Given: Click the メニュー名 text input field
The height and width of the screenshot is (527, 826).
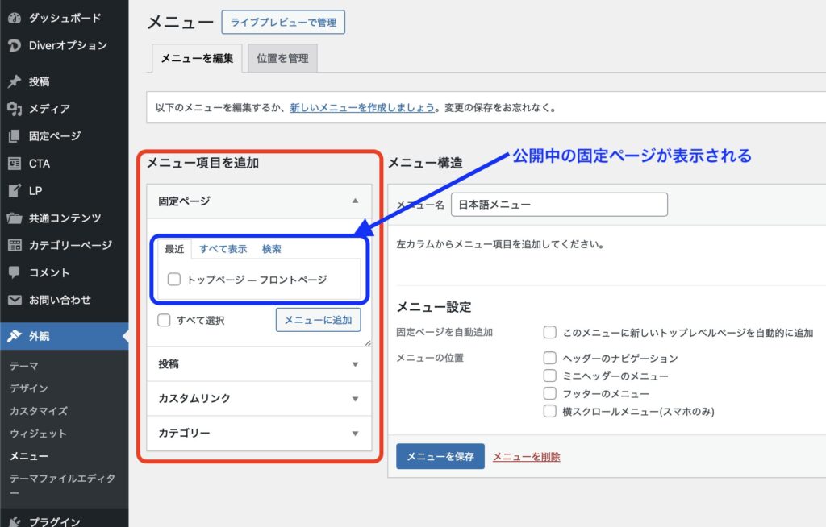Looking at the screenshot, I should point(559,205).
